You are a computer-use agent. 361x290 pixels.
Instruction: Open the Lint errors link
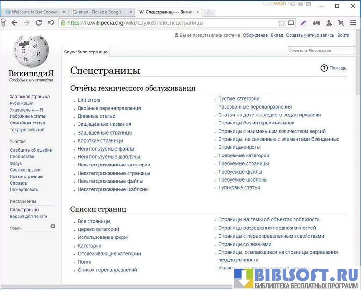(x=89, y=100)
